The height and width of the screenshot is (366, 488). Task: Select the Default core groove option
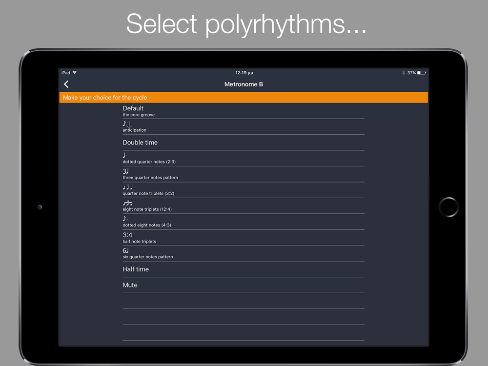point(244,111)
